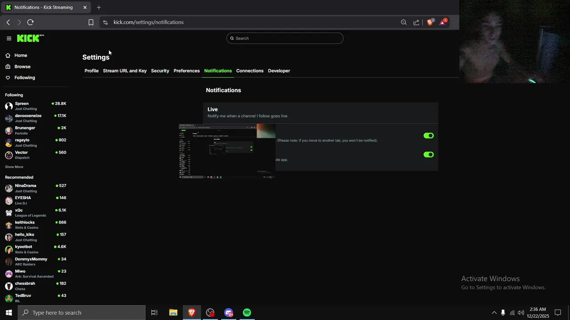Image resolution: width=570 pixels, height=320 pixels.
Task: Open chessbrah channel avatar
Action: [x=9, y=286]
